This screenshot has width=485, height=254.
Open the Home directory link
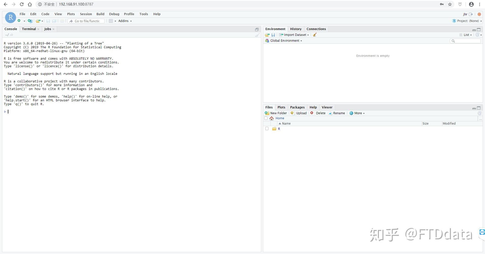[279, 118]
